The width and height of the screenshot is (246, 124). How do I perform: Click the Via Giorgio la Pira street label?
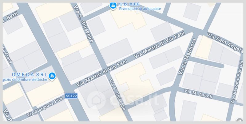click(x=45, y=107)
